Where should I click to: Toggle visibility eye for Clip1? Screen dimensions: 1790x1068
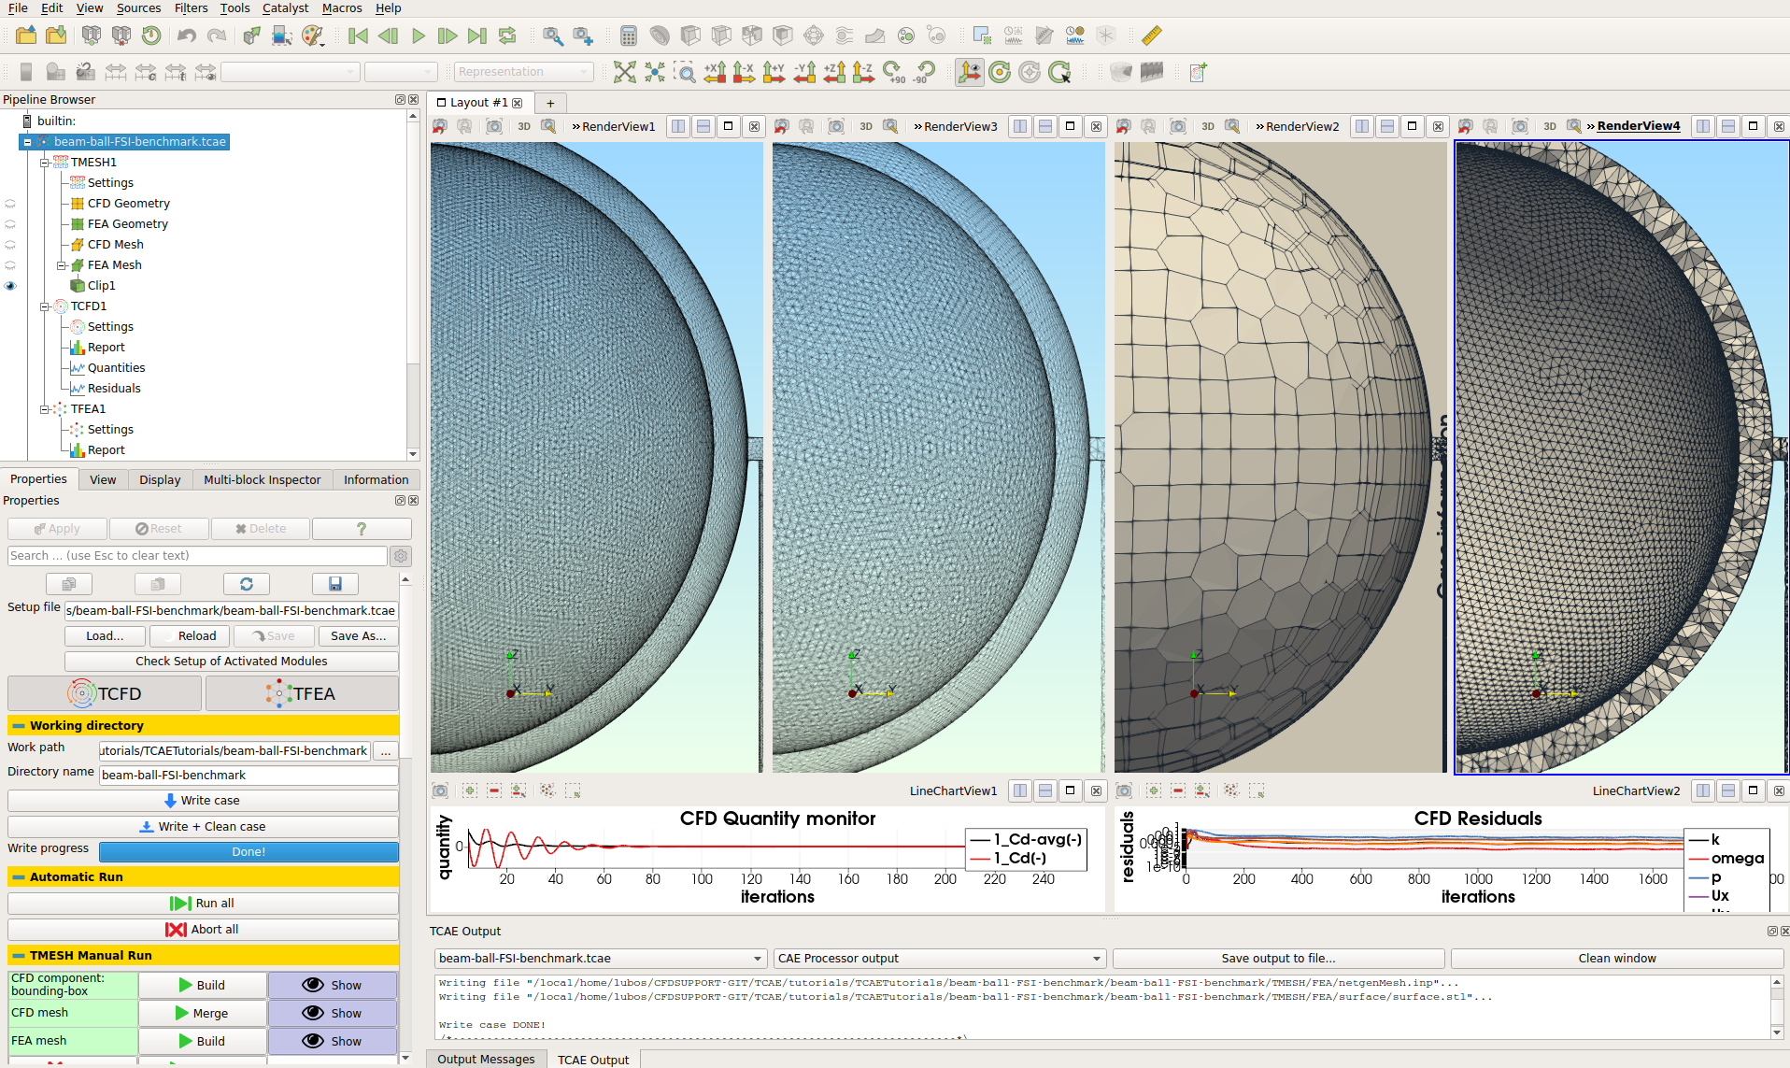pyautogui.click(x=10, y=286)
